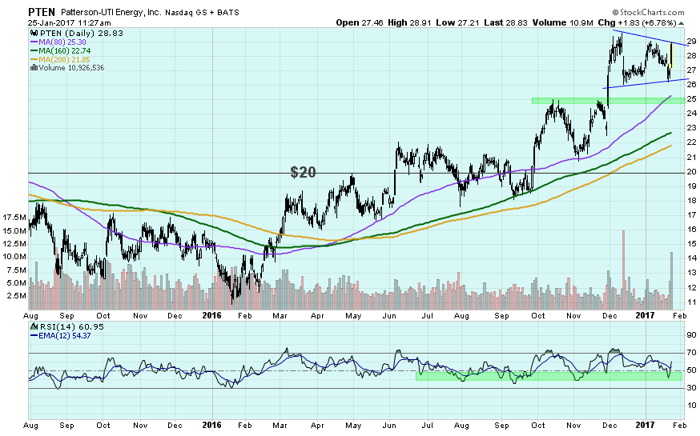
Task: Click the Mar label on the RSI panel date axis
Action: click(x=280, y=426)
